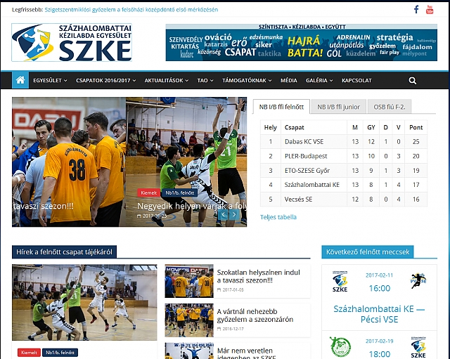Go to previous slide with left arrow
Screen dimensions: 450x359
(223, 216)
